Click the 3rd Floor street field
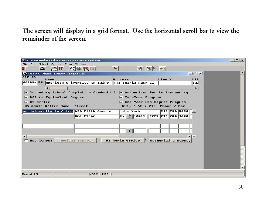 tap(97, 116)
